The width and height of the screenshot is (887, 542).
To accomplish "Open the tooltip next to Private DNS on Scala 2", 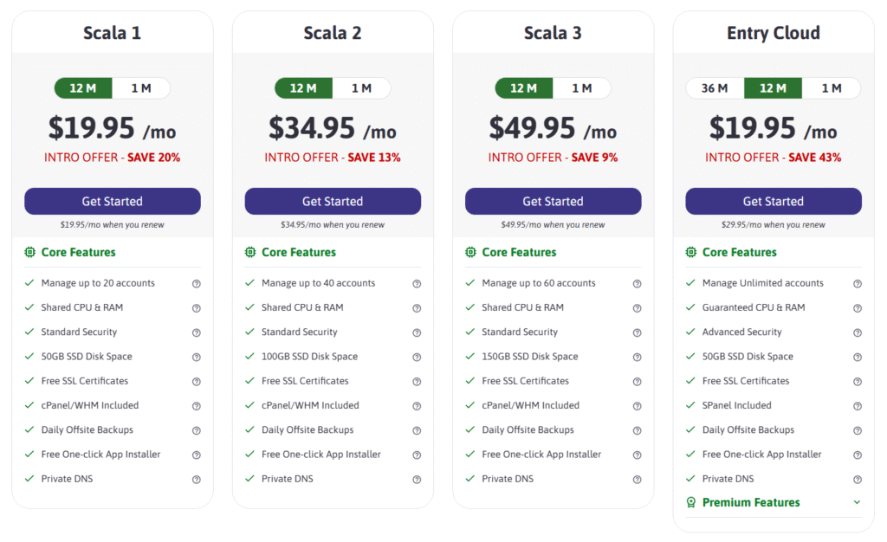I will coord(417,478).
